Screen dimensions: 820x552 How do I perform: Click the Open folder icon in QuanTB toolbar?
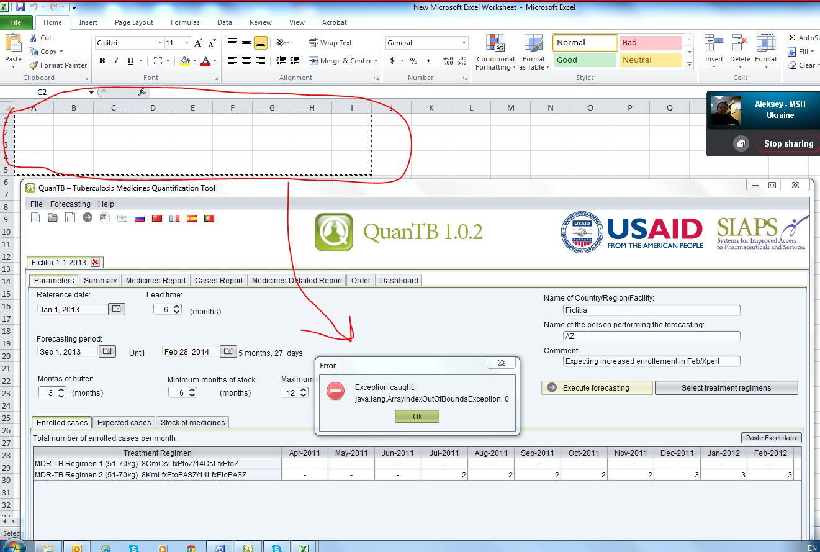click(x=53, y=218)
